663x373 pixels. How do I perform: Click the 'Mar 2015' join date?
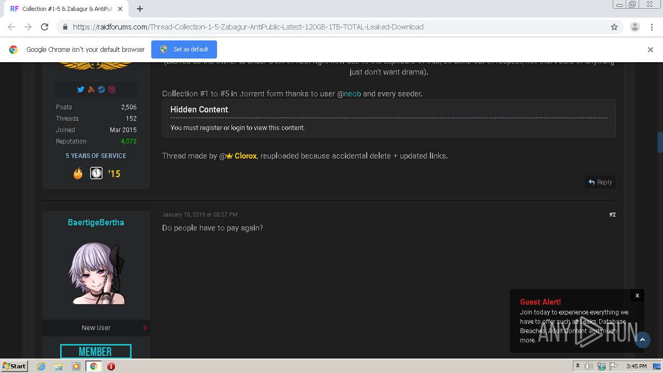coord(123,130)
